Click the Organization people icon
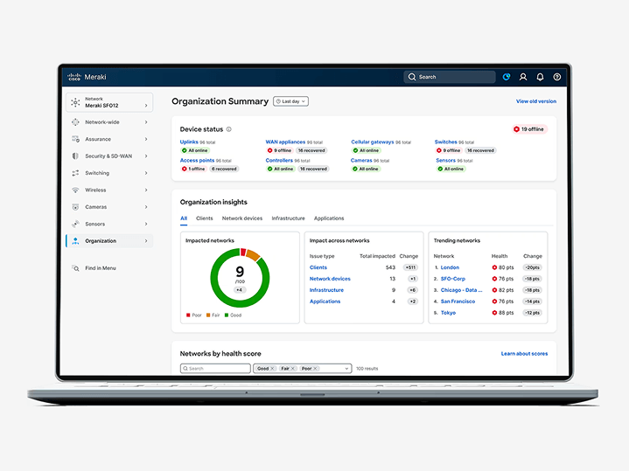 [75, 240]
